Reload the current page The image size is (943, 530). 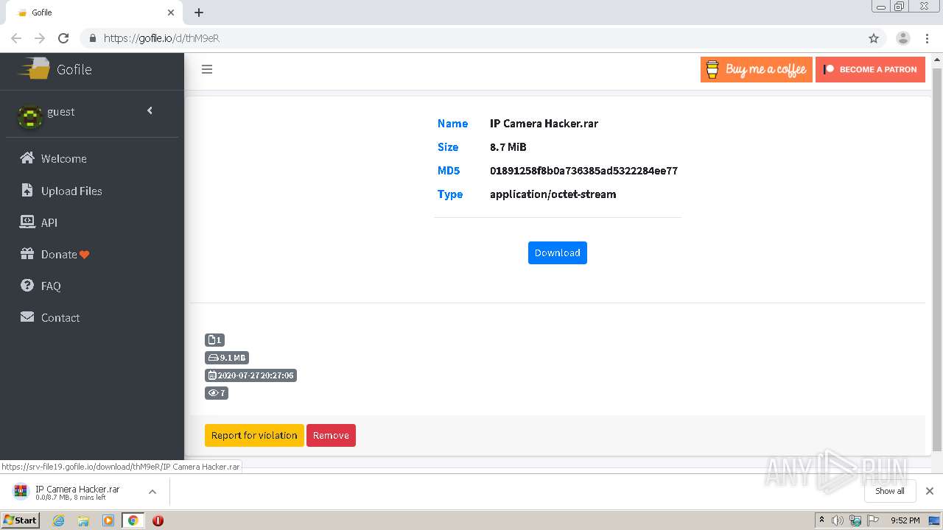(63, 38)
